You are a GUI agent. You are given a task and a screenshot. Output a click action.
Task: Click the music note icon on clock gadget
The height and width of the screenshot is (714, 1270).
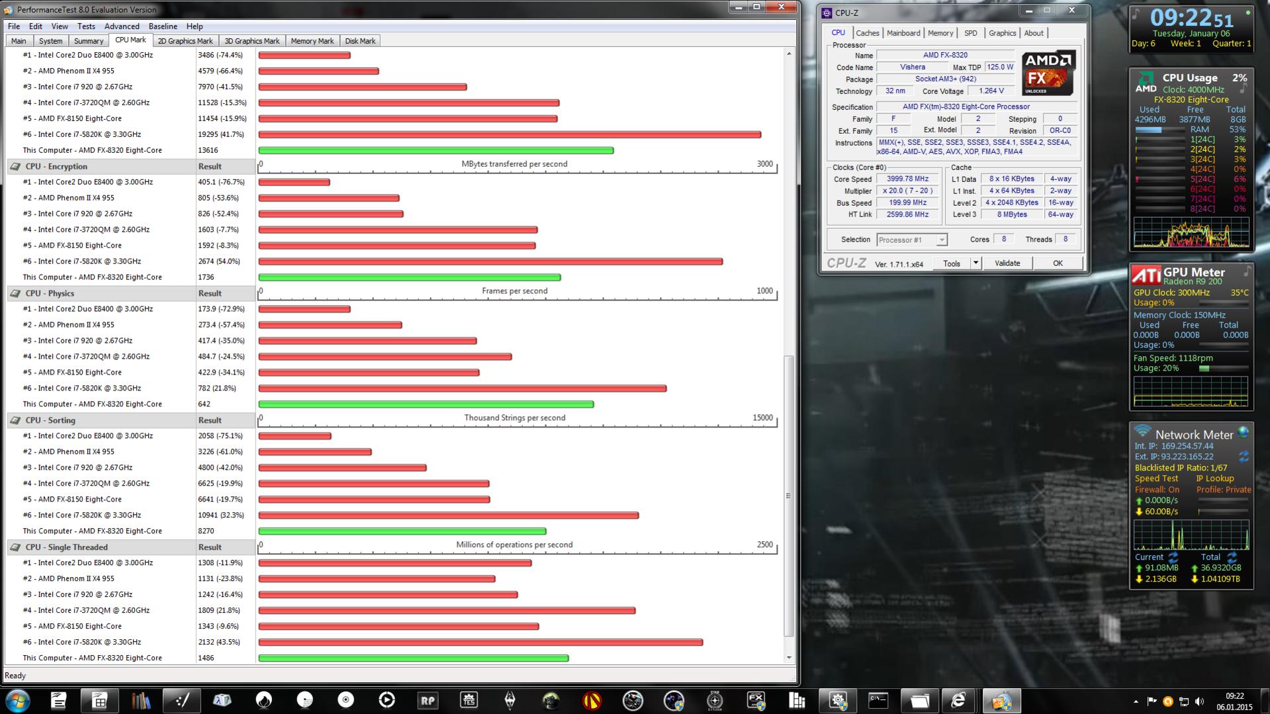1136,13
